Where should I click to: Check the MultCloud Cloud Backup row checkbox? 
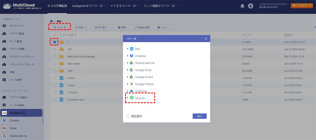pyautogui.click(x=55, y=56)
